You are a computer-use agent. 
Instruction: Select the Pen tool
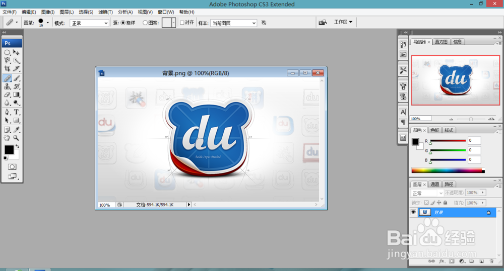pyautogui.click(x=7, y=112)
